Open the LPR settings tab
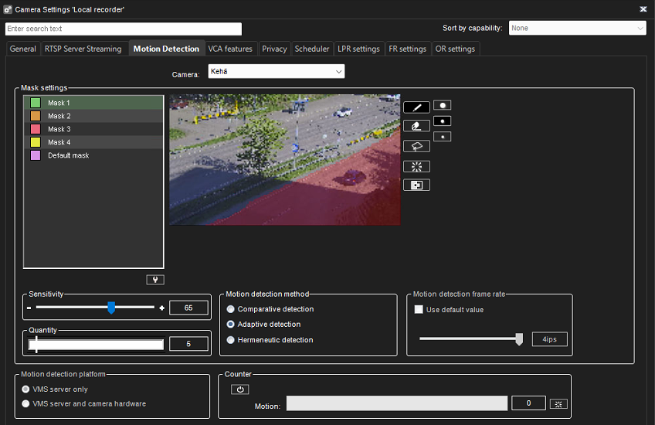 coord(359,49)
